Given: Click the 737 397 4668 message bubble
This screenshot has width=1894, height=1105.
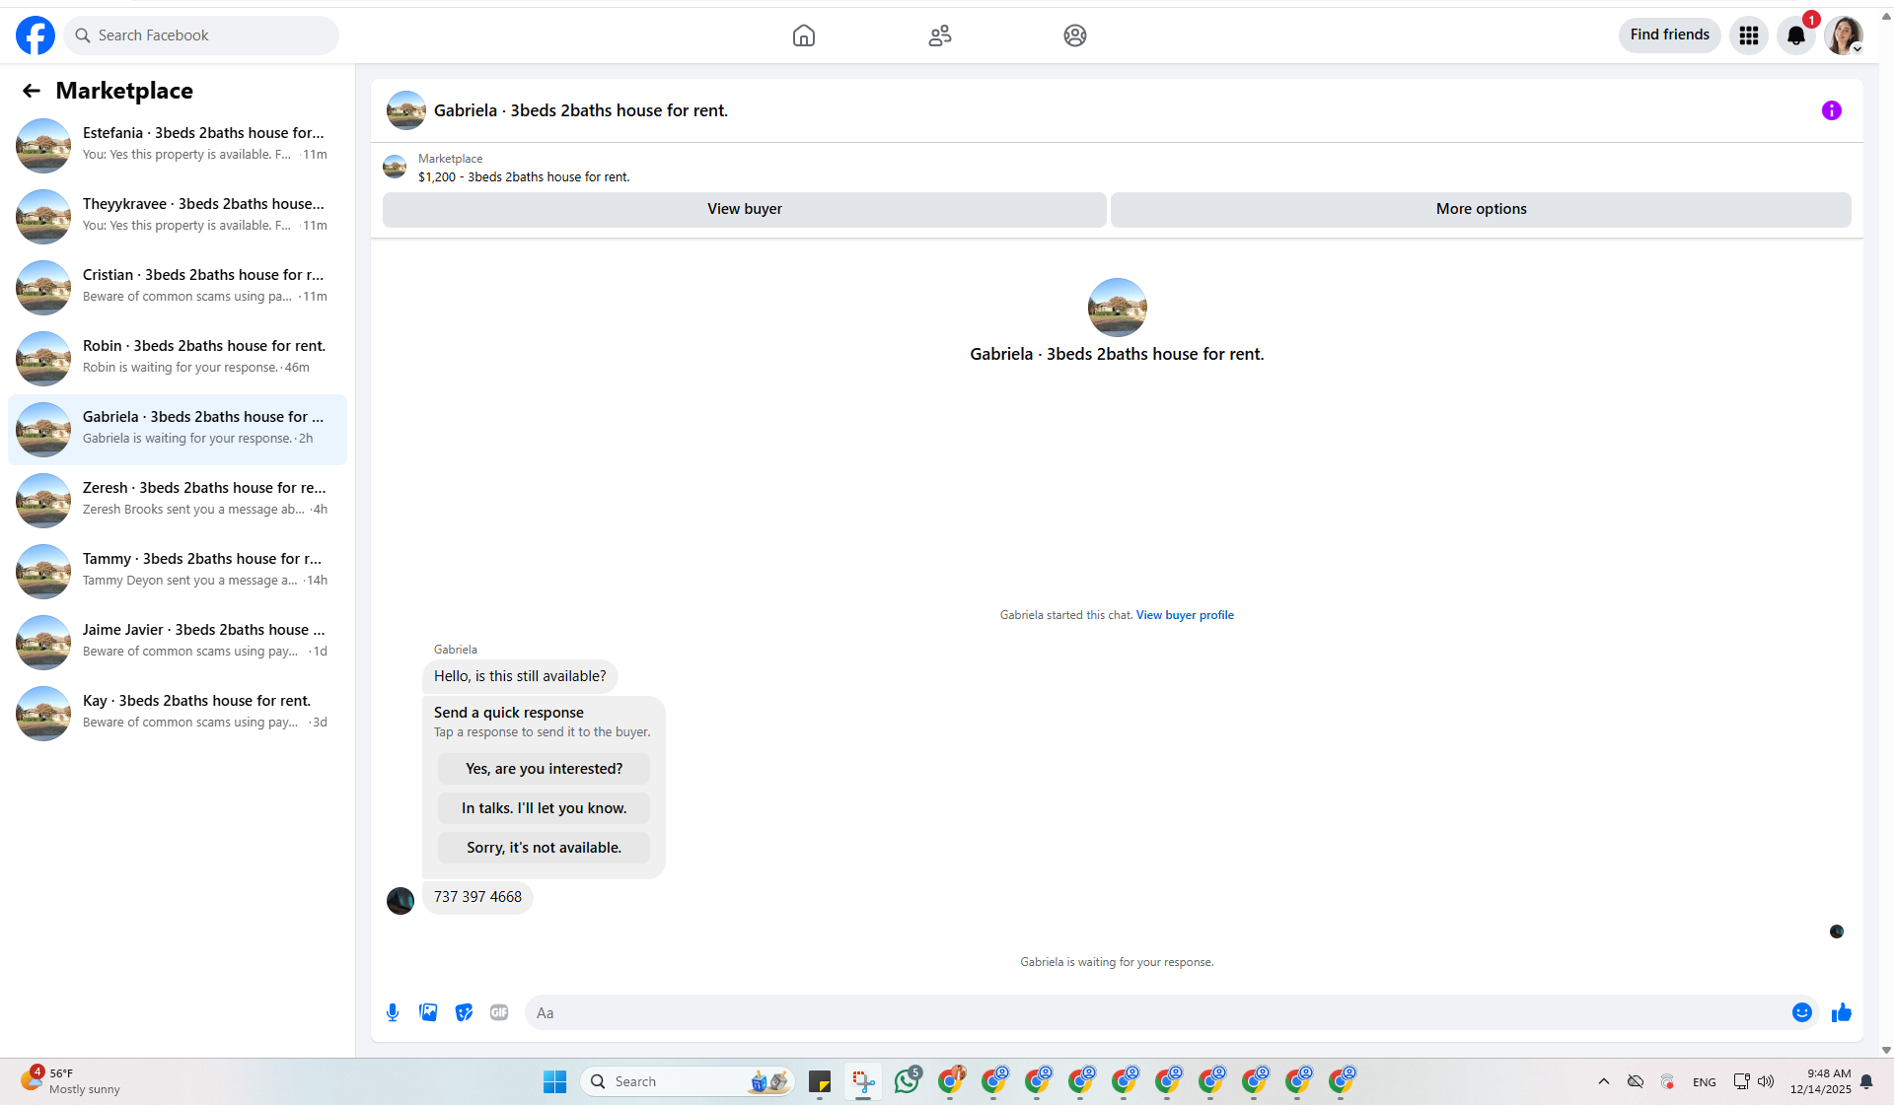Looking at the screenshot, I should coord(477,897).
